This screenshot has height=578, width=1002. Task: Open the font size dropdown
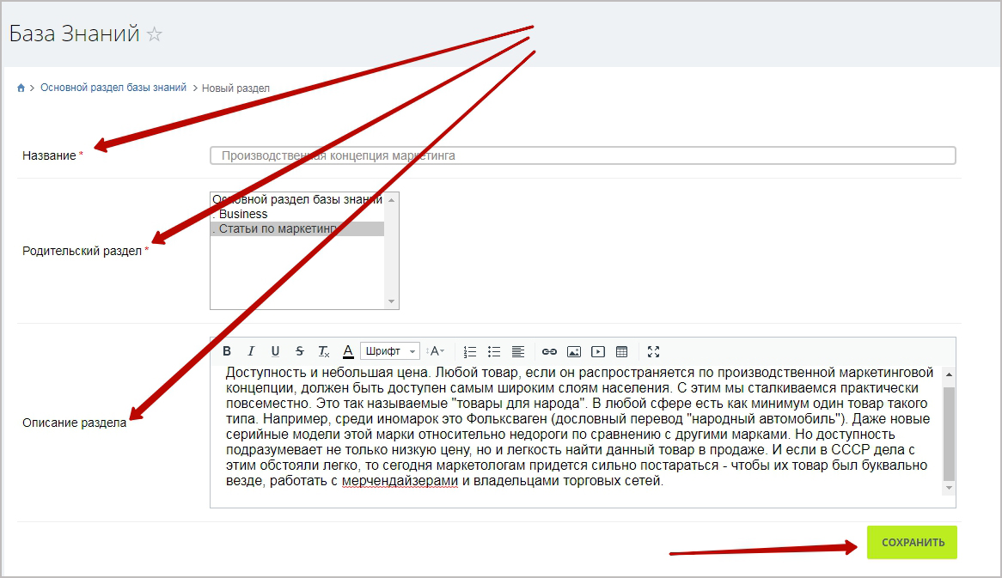coord(437,351)
